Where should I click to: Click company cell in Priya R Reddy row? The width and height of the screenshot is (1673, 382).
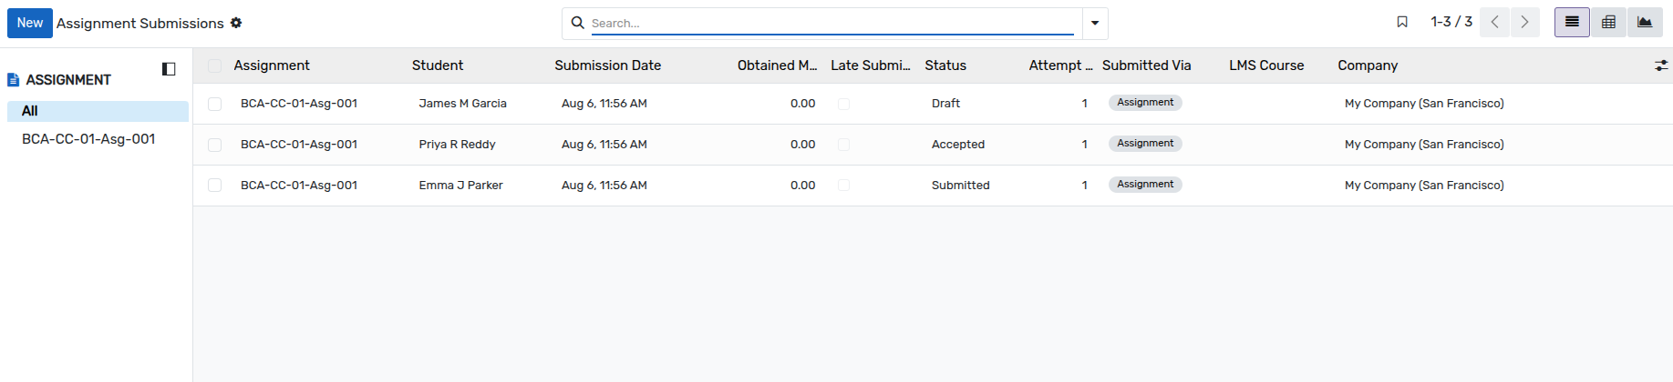click(1424, 145)
